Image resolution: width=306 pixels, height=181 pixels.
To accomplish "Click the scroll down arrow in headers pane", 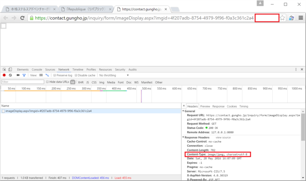I will click(x=303, y=178).
